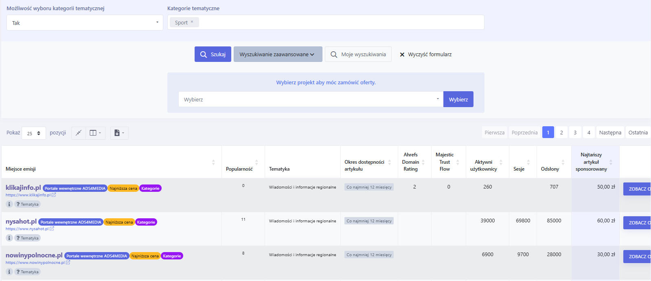Remove the Sport category tag
The width and height of the screenshot is (651, 281).
[x=192, y=22]
